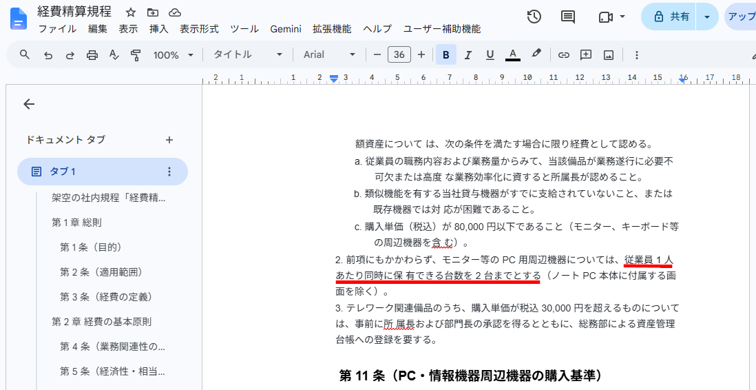Open タブ 1 options menu
The image size is (756, 390).
click(x=169, y=172)
